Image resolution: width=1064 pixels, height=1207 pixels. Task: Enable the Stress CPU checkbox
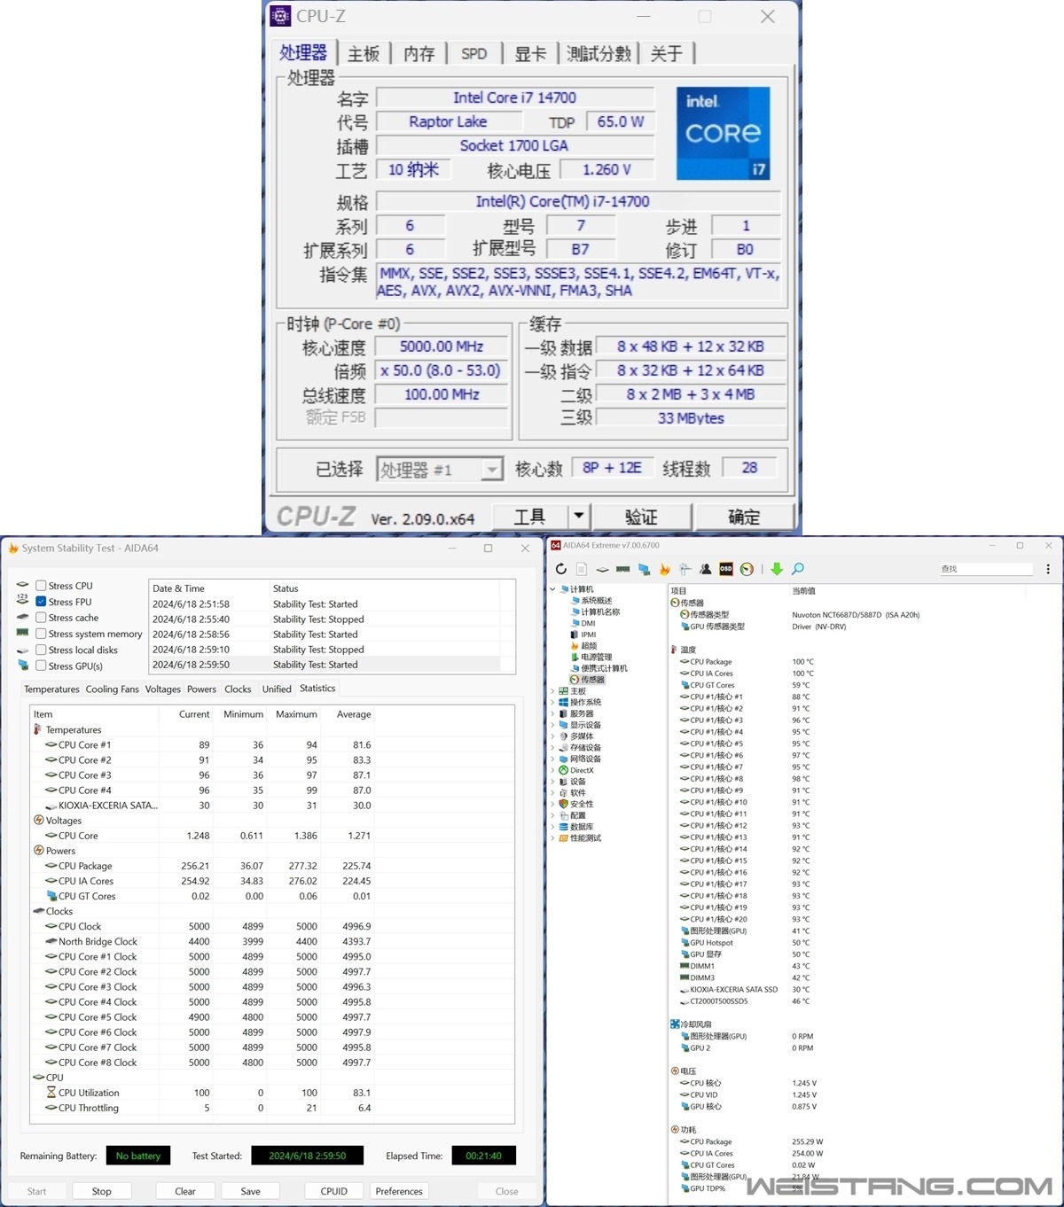click(x=41, y=586)
